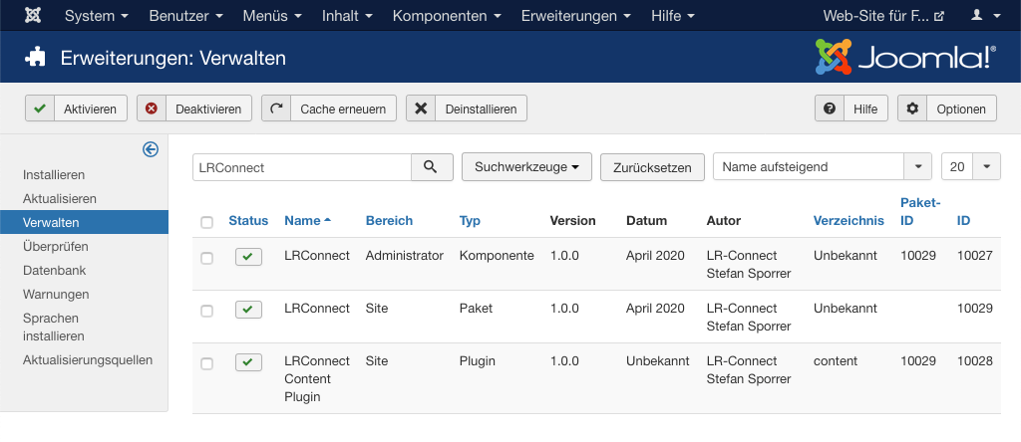Check the select-all checkbox in table header

[x=207, y=222]
